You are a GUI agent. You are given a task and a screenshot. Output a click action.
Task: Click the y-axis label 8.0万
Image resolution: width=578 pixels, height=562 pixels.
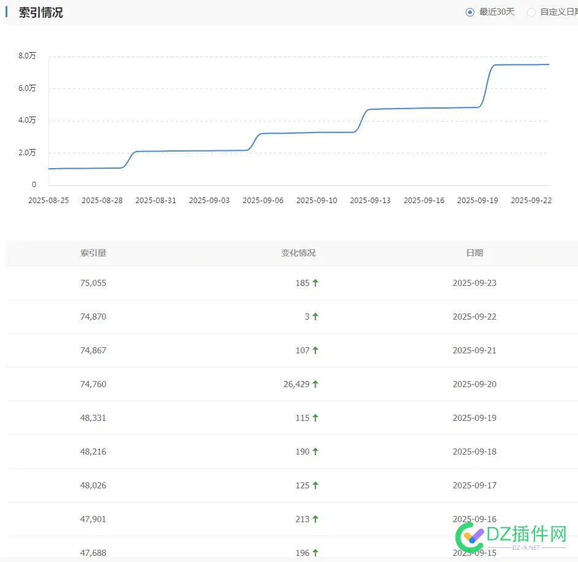[27, 56]
